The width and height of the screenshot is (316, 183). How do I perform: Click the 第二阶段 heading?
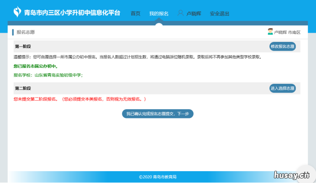click(x=23, y=88)
